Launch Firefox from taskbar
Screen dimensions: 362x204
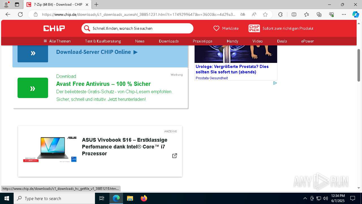click(x=144, y=198)
